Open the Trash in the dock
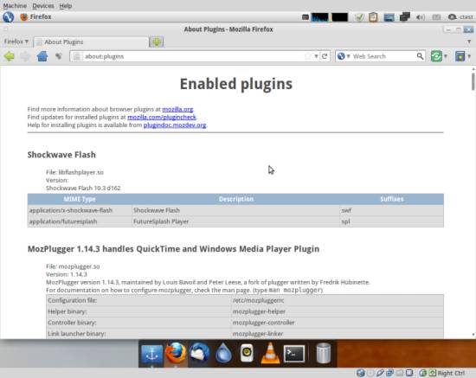Screen dimensions: 476x378 click(323, 353)
